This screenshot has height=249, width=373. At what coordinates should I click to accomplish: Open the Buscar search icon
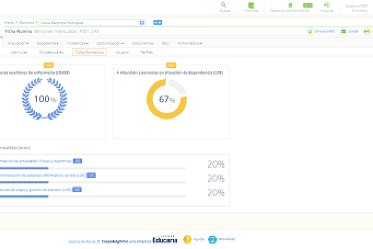(x=224, y=5)
